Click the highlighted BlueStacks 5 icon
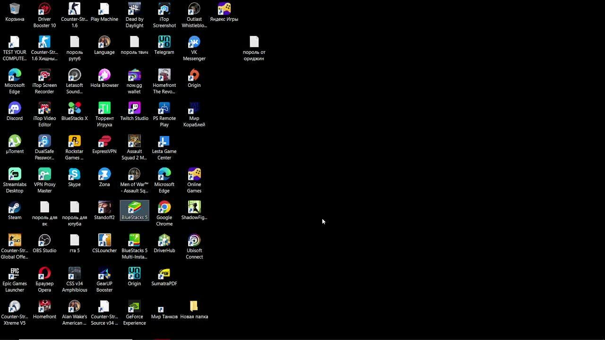 point(134,211)
